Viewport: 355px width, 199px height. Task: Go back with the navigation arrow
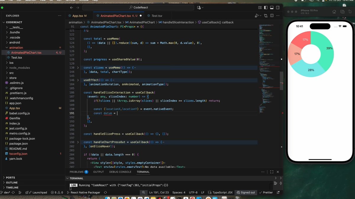point(72,7)
